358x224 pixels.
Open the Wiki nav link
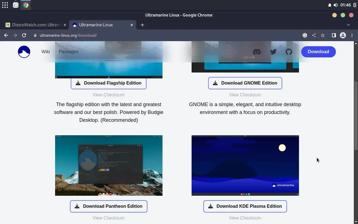[46, 52]
